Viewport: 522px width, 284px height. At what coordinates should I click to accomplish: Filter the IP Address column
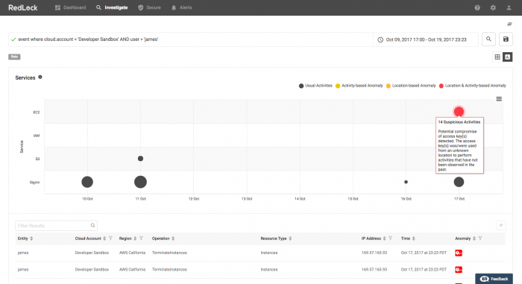[391, 239]
